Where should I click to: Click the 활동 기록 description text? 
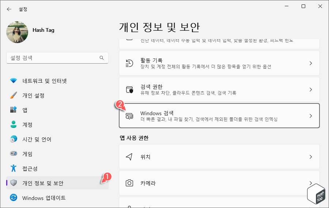click(x=205, y=67)
